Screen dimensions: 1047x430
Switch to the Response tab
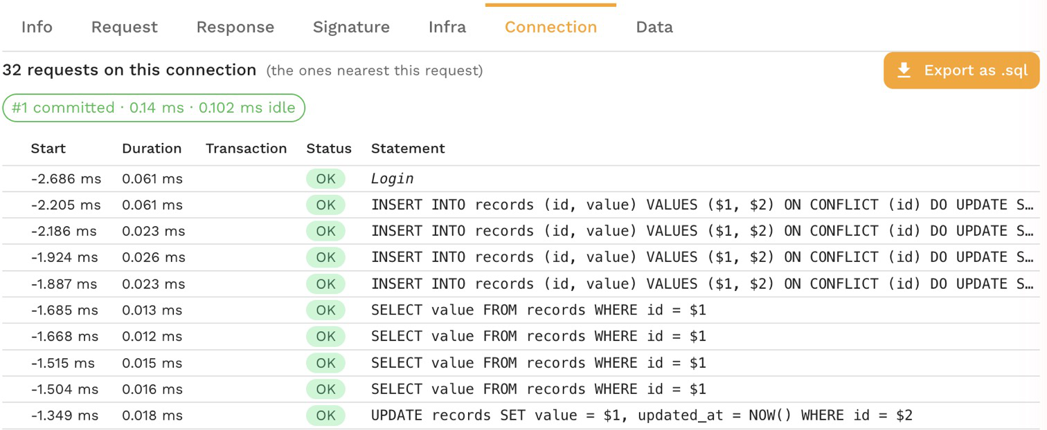[235, 27]
